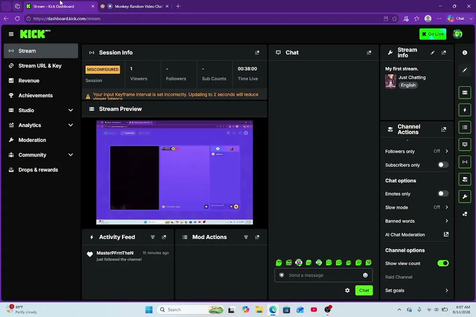Image resolution: width=476 pixels, height=317 pixels.
Task: Click MasterPFrmTheN in the Activity Feed
Action: click(x=115, y=253)
